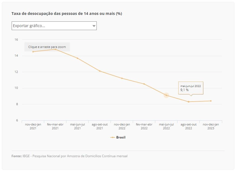This screenshot has height=171, width=236.
Task: Select the nov-dez-jan 2021 data point
Action: tap(33, 52)
